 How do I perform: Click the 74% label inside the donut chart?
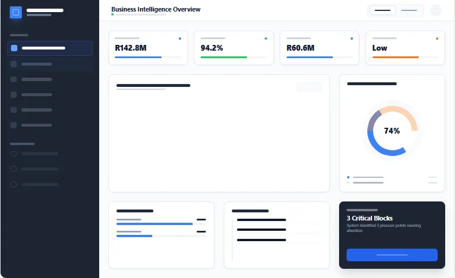point(392,131)
